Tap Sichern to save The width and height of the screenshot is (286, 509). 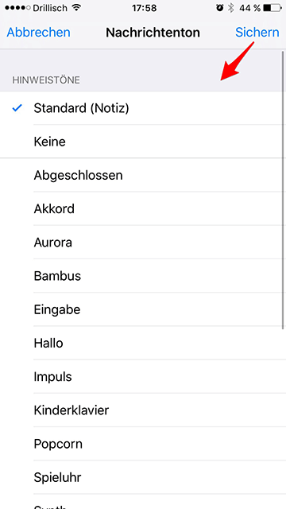(257, 33)
